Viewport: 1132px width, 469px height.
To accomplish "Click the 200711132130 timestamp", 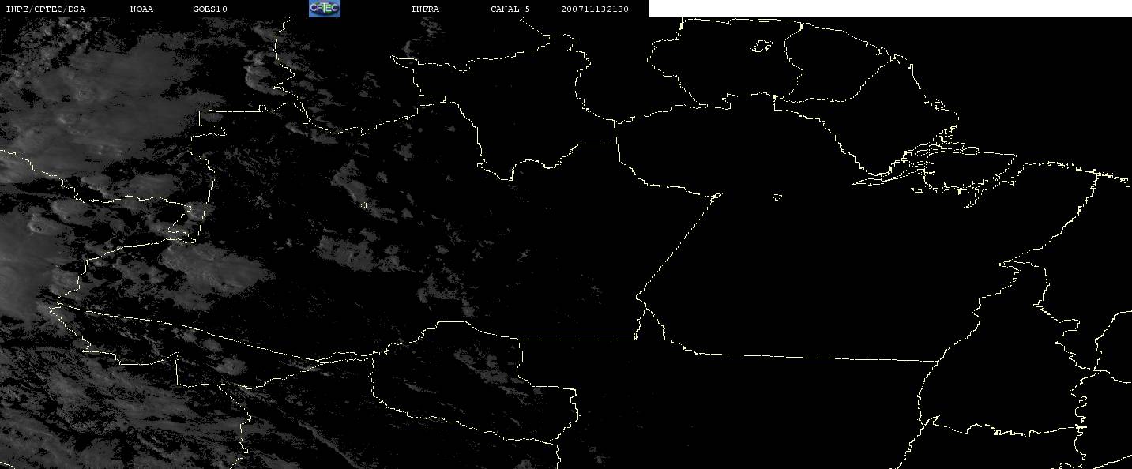I will click(595, 9).
